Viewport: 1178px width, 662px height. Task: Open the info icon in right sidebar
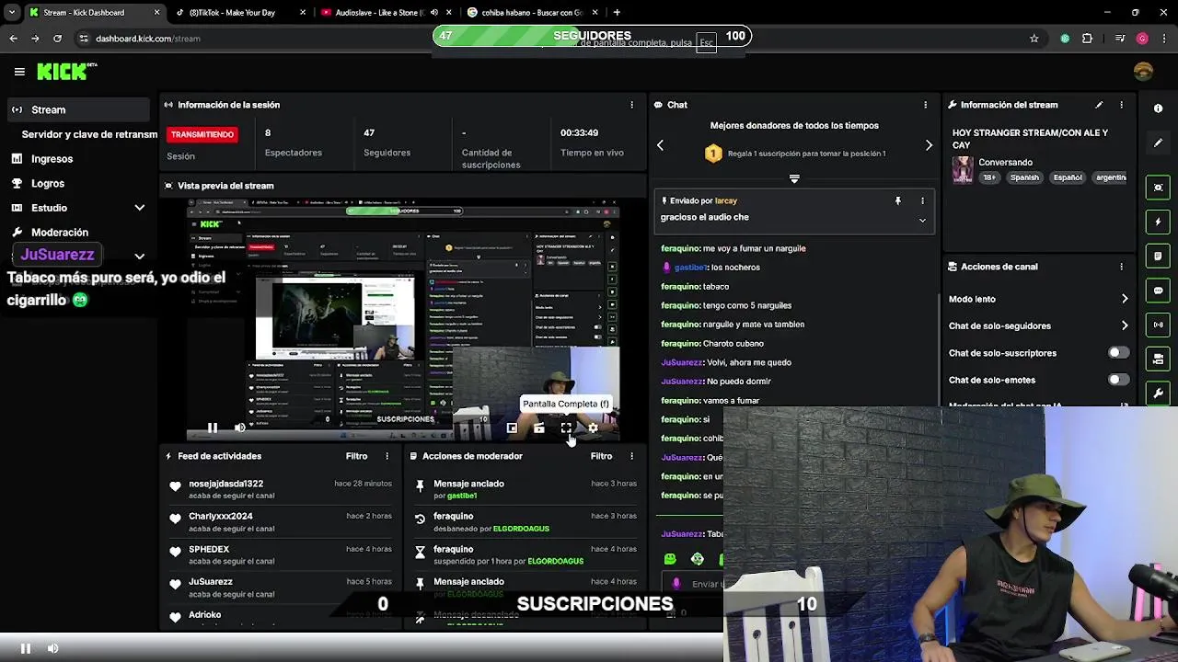(x=1158, y=108)
